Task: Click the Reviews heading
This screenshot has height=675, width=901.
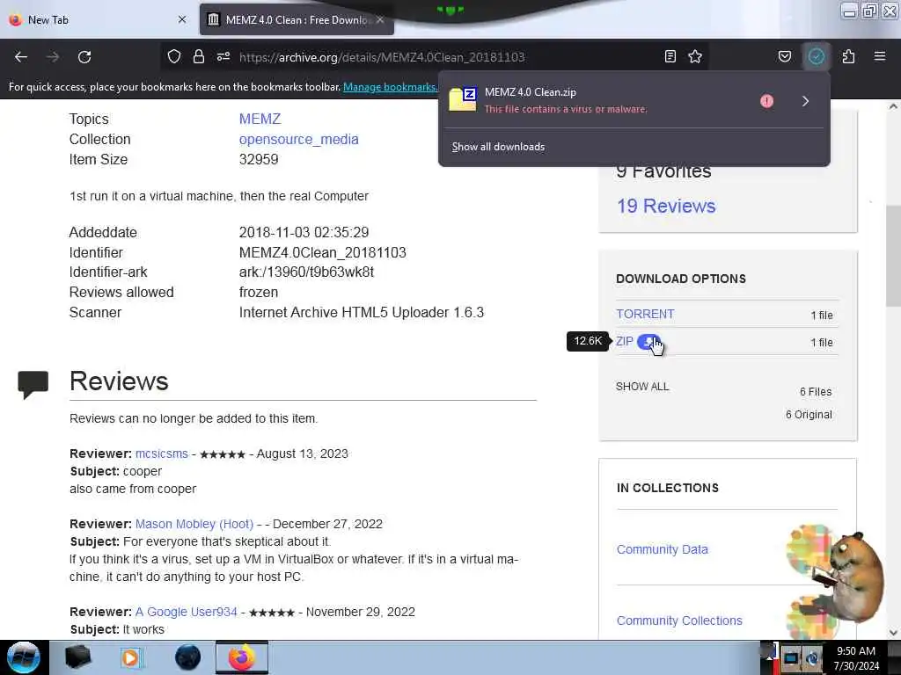Action: coord(119,381)
